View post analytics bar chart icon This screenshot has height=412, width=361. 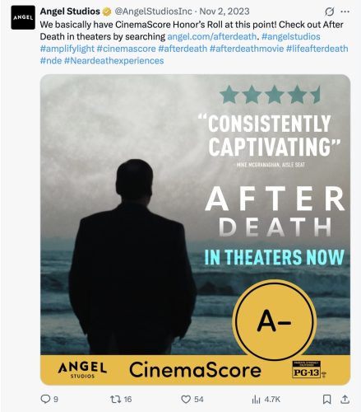[256, 399]
